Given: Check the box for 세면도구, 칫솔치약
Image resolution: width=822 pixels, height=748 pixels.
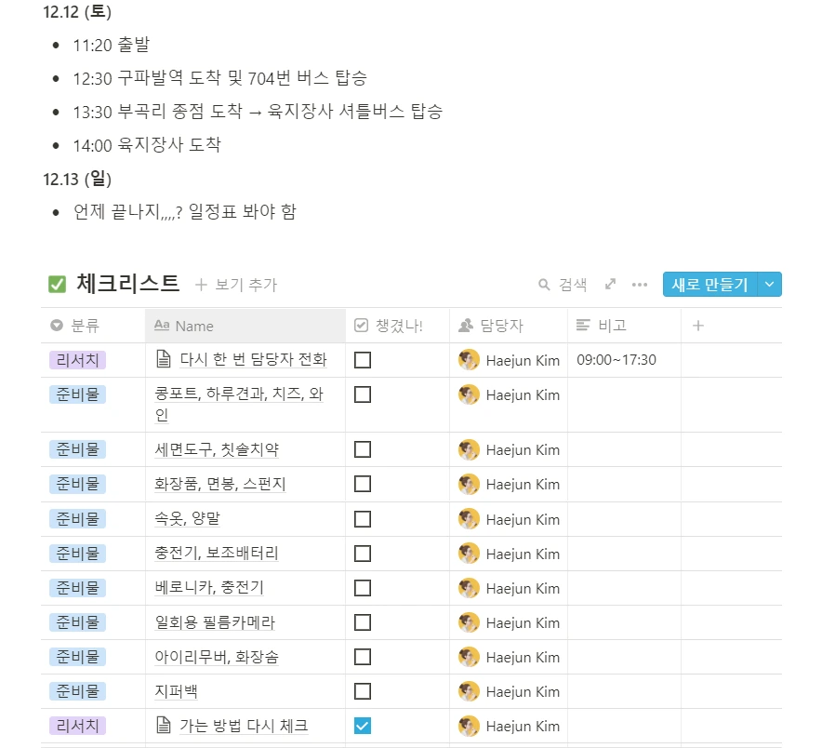Looking at the screenshot, I should click(x=363, y=449).
